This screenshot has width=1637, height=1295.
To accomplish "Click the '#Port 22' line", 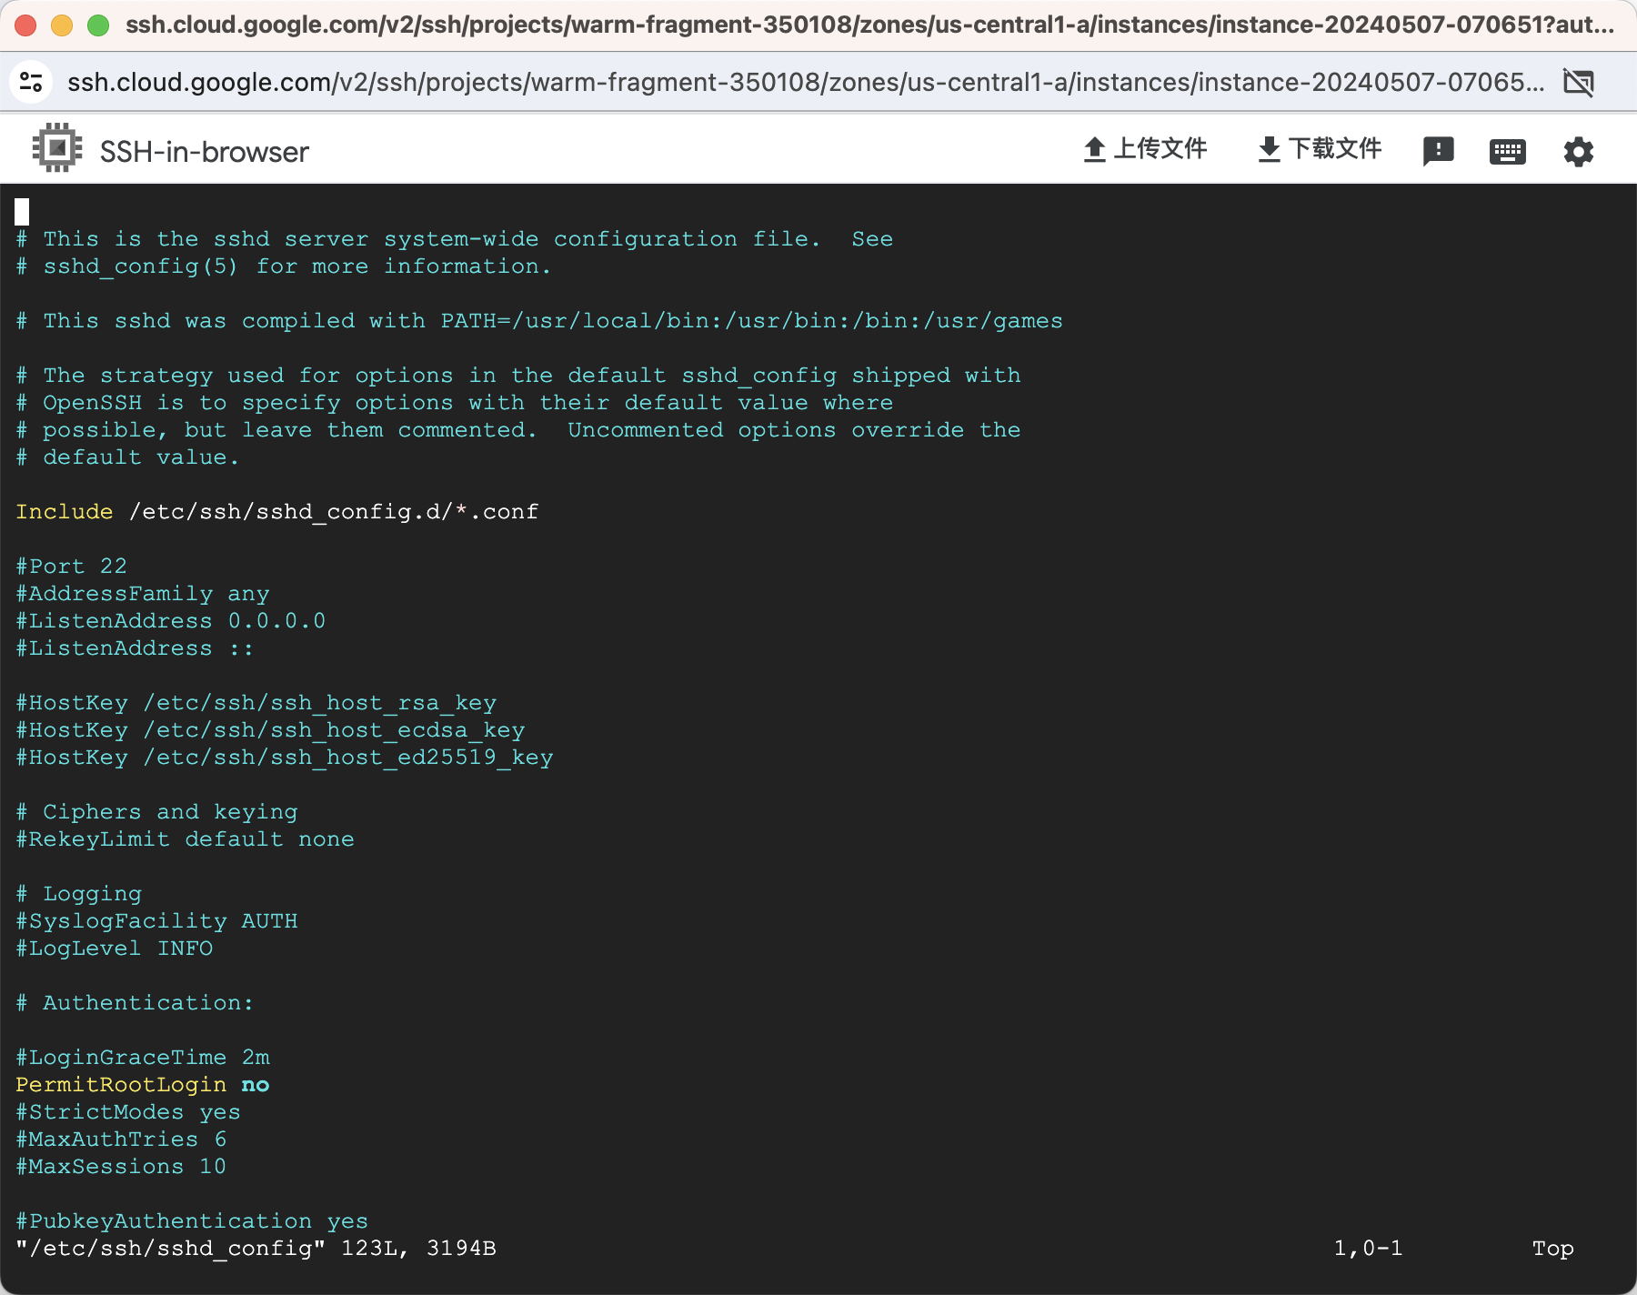I will [x=72, y=567].
